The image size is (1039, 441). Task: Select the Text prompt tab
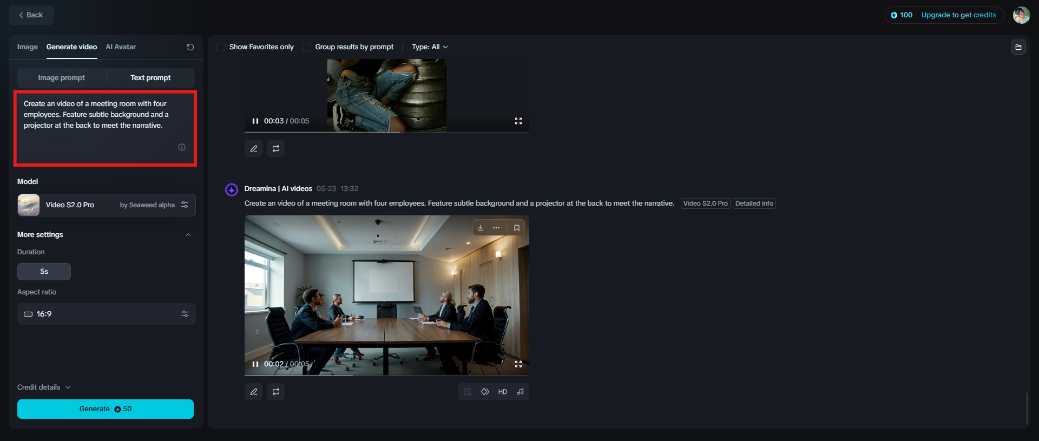pyautogui.click(x=150, y=78)
